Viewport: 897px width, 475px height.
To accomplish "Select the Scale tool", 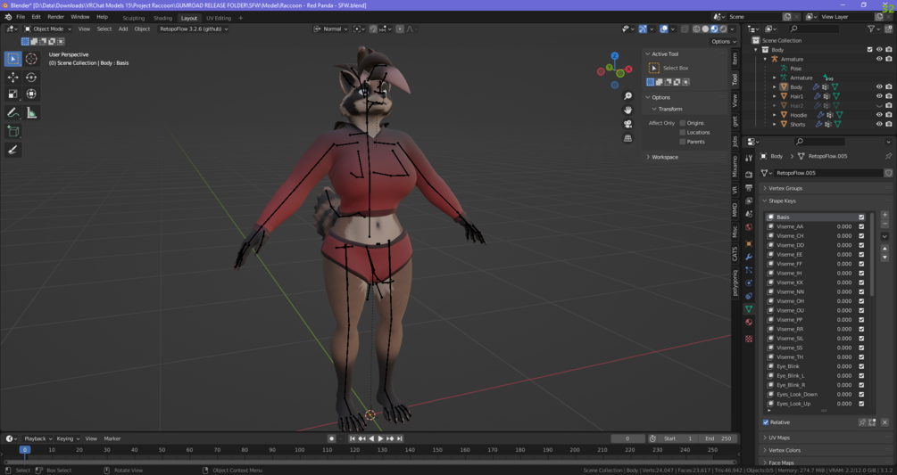I will [12, 94].
